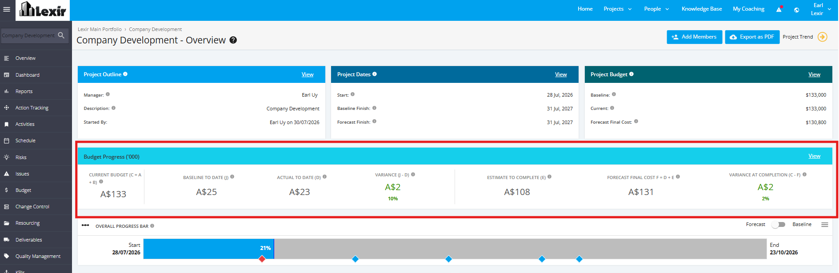Click the A$133 current budget value
Screen dimensions: 839x273
[x=113, y=194]
